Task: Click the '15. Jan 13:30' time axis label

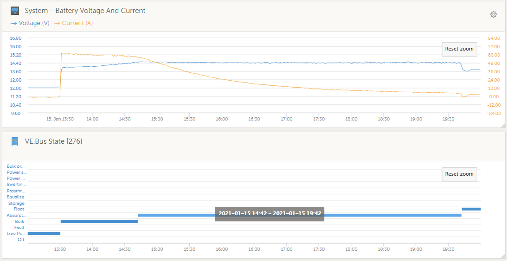Action: pyautogui.click(x=60, y=119)
